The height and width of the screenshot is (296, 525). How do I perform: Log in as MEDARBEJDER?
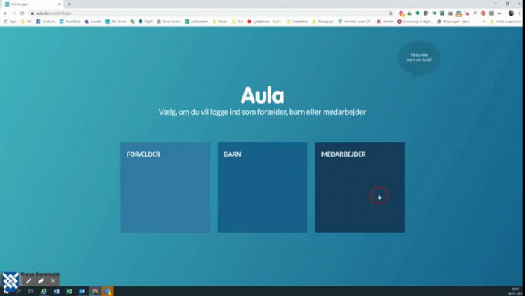(359, 187)
